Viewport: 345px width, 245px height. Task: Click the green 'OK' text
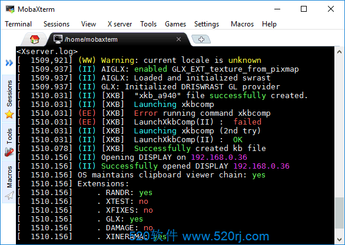pos(238,140)
